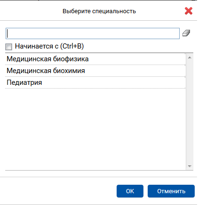Image resolution: width=198 pixels, height=205 pixels.
Task: Confirm selection with the OK button
Action: click(130, 191)
